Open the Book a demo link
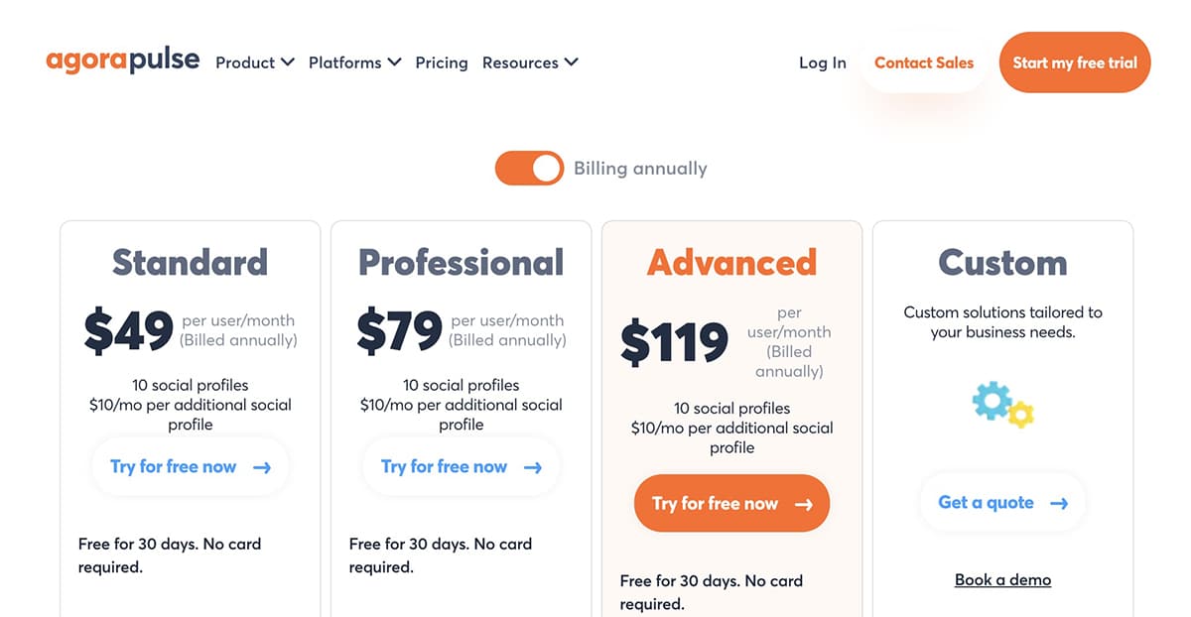1191x617 pixels. [x=1002, y=580]
